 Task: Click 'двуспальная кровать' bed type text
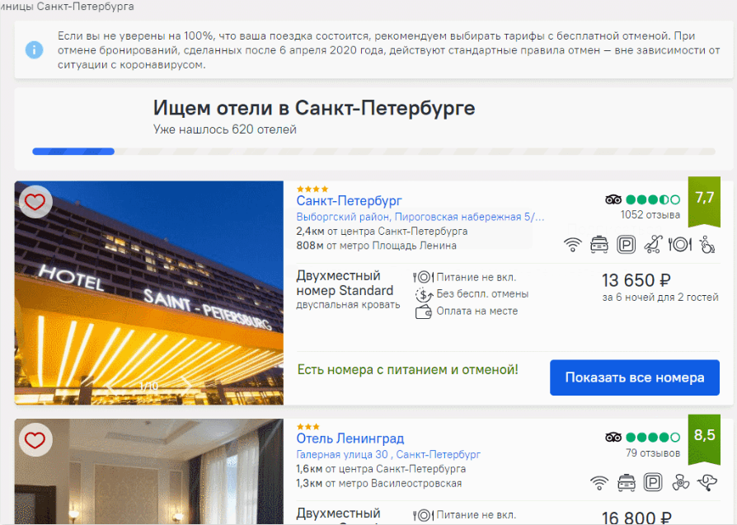point(348,305)
